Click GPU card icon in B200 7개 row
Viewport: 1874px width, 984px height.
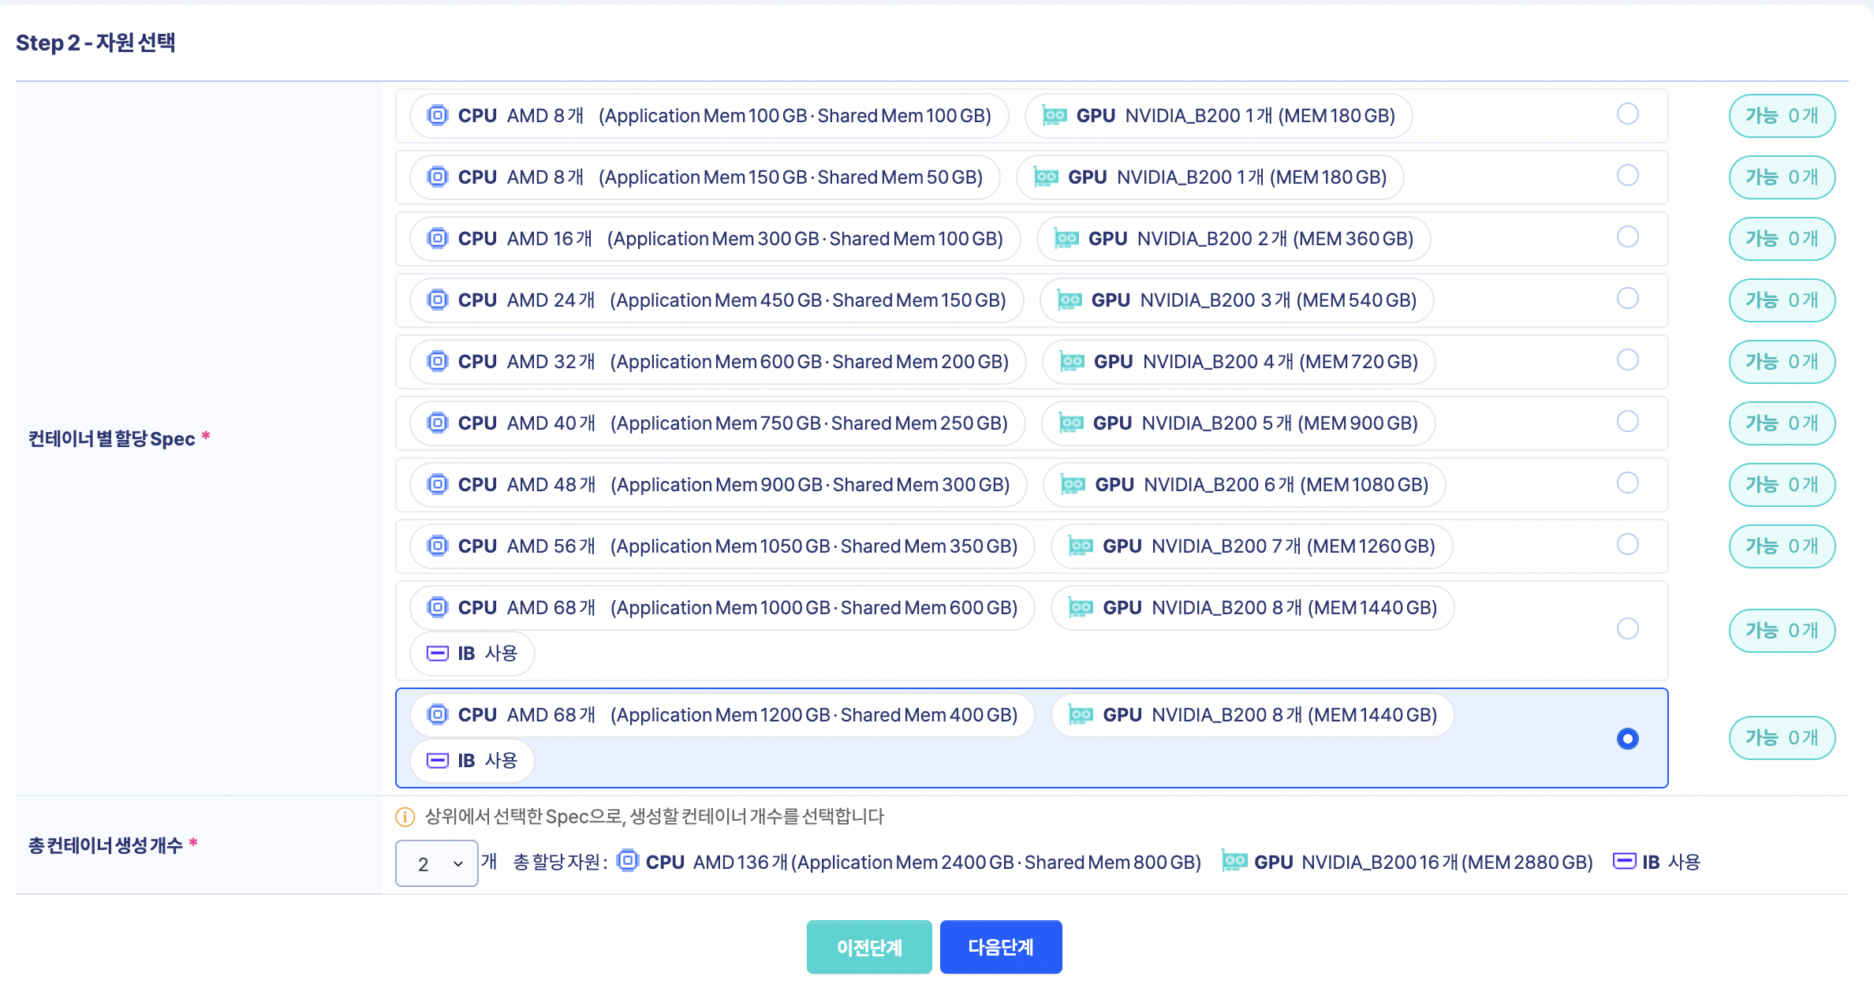[1081, 546]
